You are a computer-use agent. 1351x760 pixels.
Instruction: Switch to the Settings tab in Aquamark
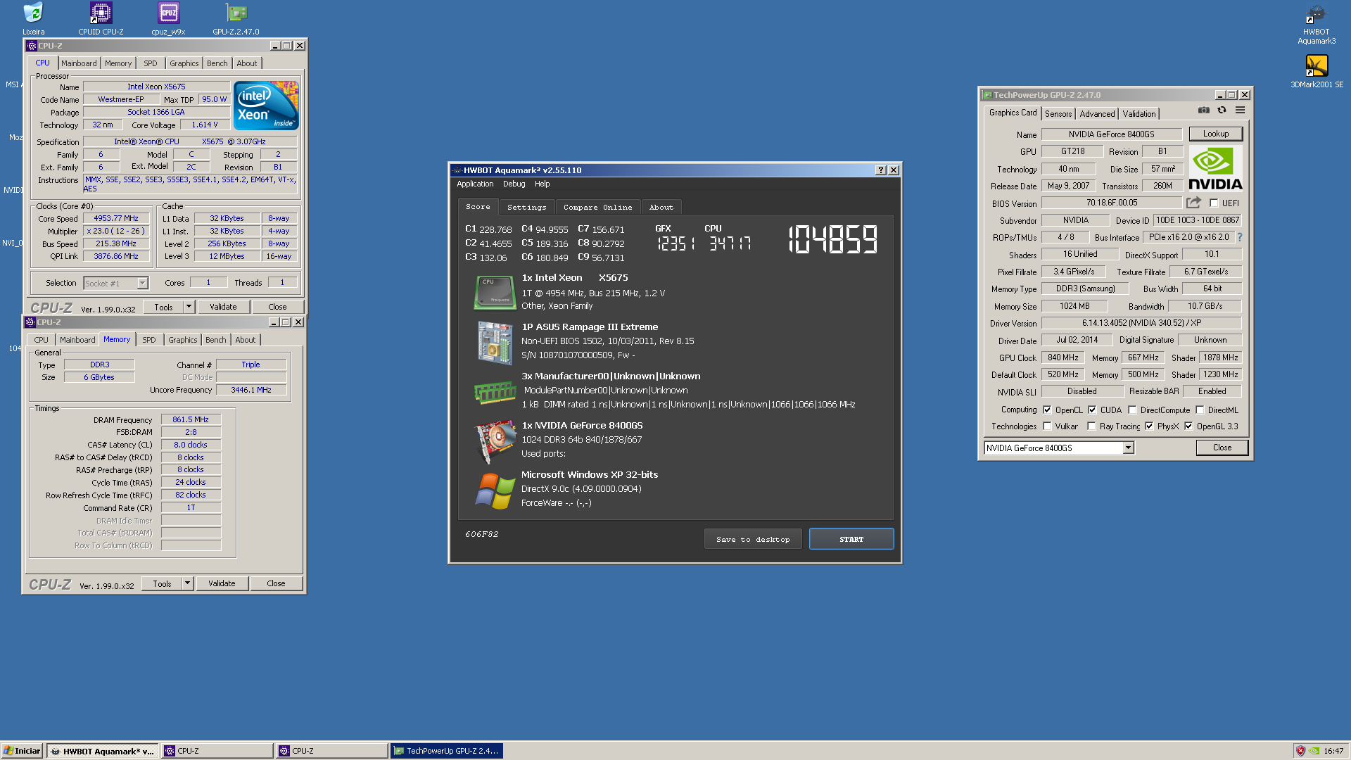point(526,208)
